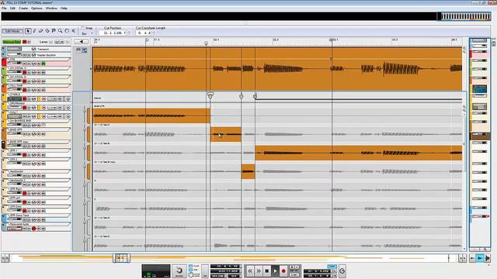Open the Options menu
The height and width of the screenshot is (279, 497).
coord(36,9)
